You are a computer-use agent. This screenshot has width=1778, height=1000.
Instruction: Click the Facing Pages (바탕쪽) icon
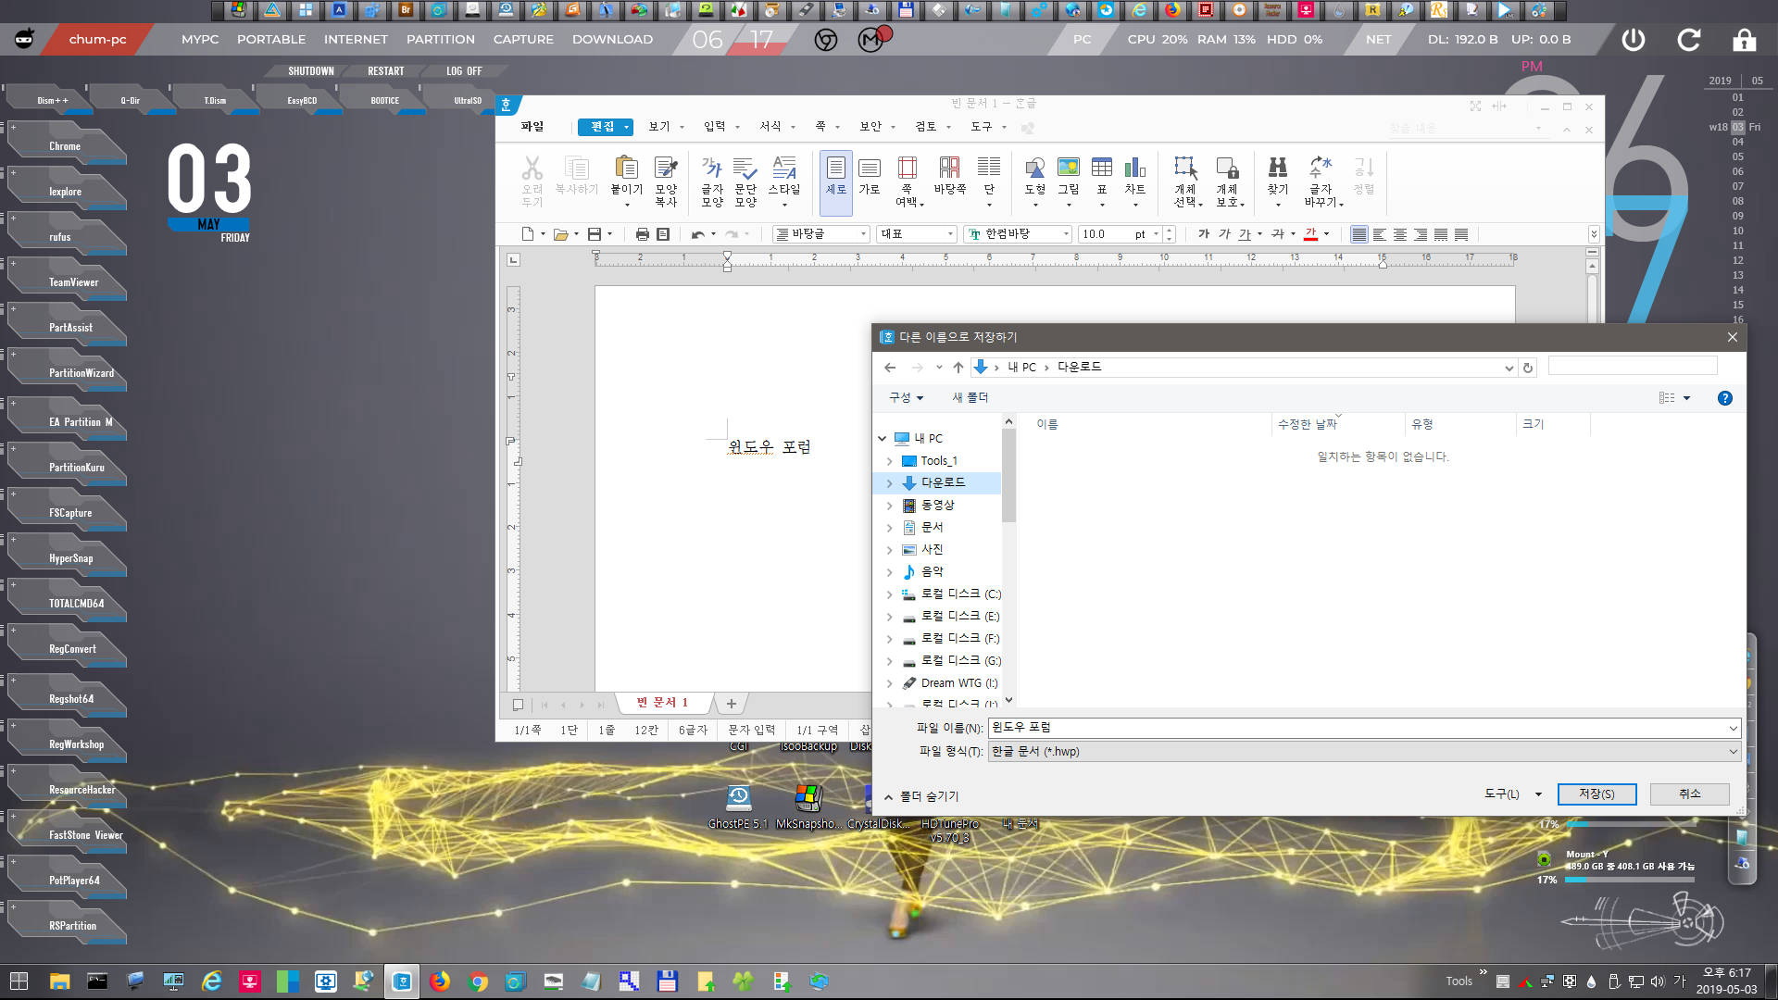(x=949, y=168)
